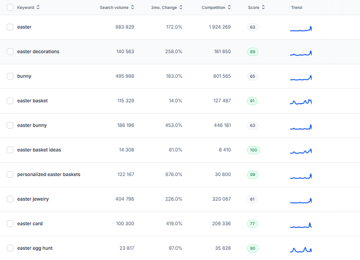The image size is (360, 260).
Task: Click score badge 77 for easter card
Action: (252, 224)
